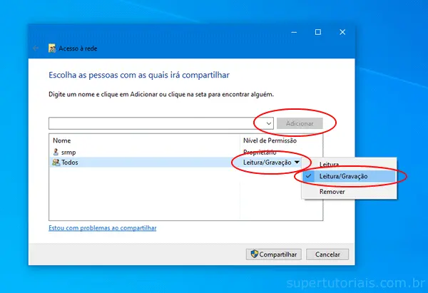This screenshot has width=428, height=293.
Task: Pick Remover in the permission menu
Action: point(332,192)
